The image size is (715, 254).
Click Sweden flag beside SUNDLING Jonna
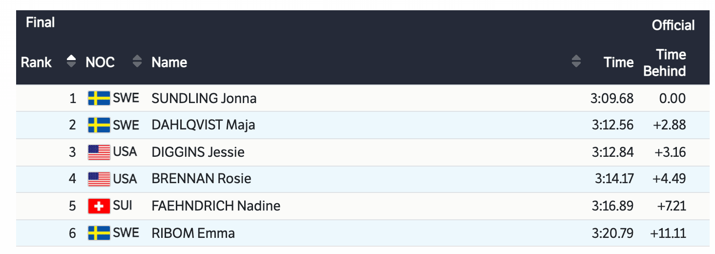coord(99,98)
